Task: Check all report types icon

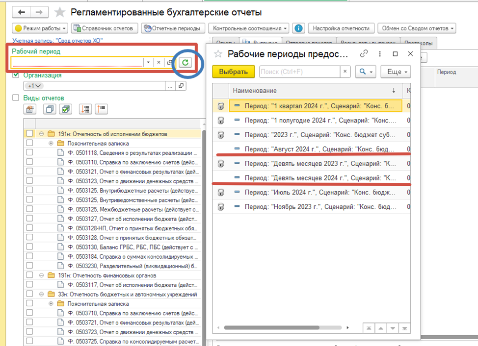Action: pyautogui.click(x=66, y=109)
